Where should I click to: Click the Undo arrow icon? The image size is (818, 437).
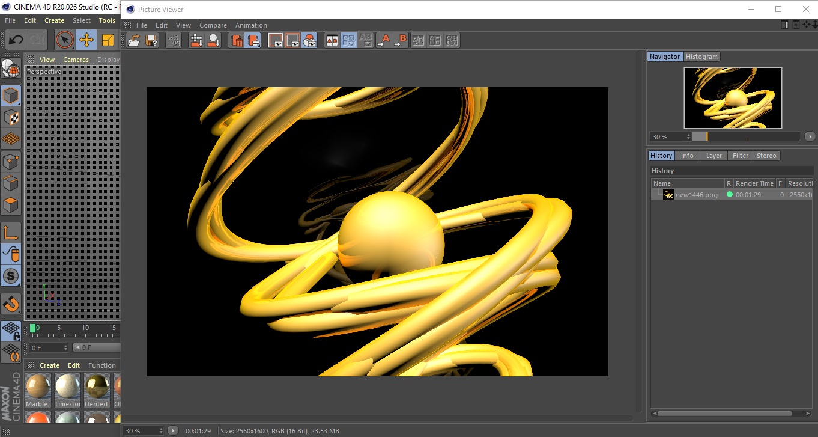click(16, 40)
